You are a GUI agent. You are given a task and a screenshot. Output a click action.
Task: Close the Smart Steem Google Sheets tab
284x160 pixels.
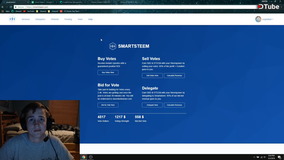pyautogui.click(x=56, y=2)
